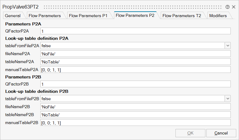Viewport: 239px width, 140px height.
Task: Click the tableNameP2A text field
Action: 135,62
